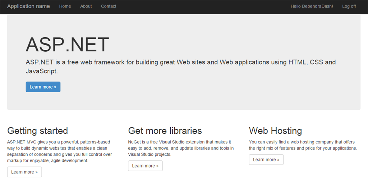Viewport: 368px width, 184px height.
Task: Click Learn more under Web Hosting
Action: point(266,159)
